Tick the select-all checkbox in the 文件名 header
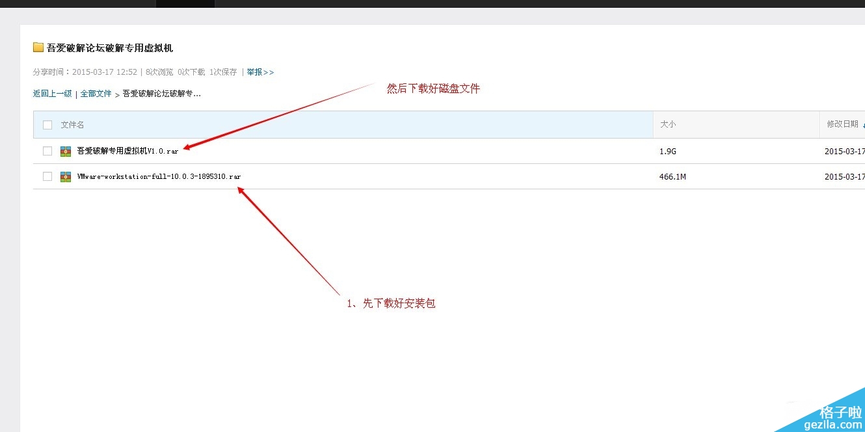The image size is (865, 432). (x=47, y=124)
